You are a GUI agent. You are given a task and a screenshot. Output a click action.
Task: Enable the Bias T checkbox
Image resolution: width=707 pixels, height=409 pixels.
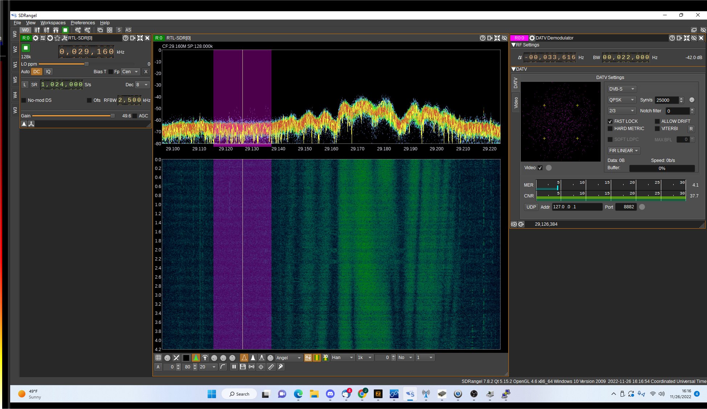click(x=111, y=72)
